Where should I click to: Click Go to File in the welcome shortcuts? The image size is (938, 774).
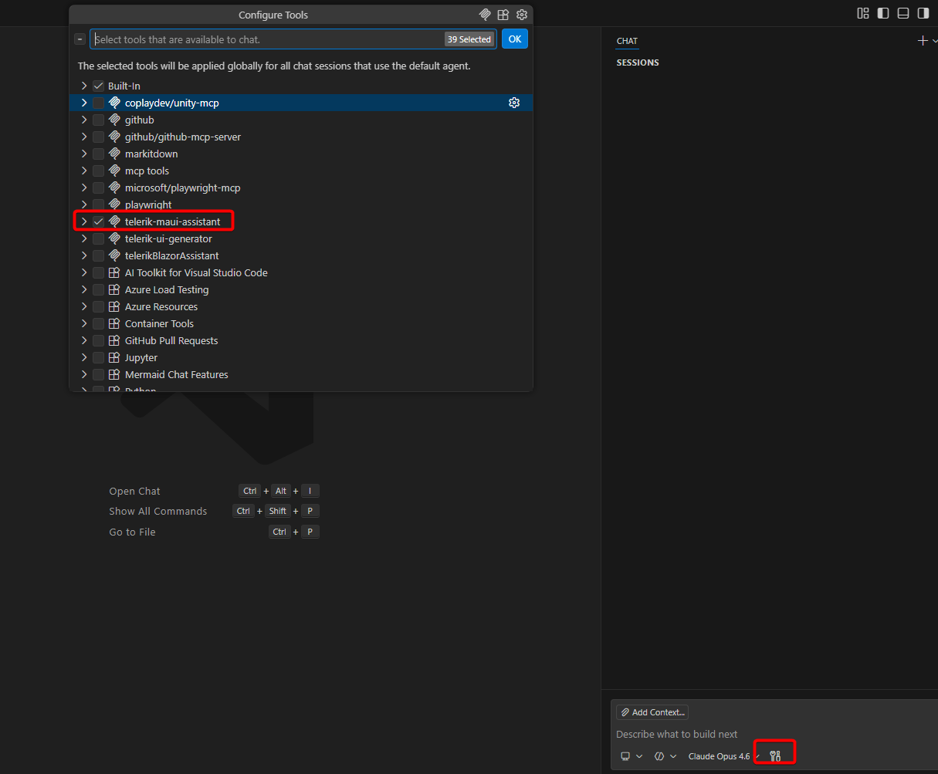pos(132,532)
